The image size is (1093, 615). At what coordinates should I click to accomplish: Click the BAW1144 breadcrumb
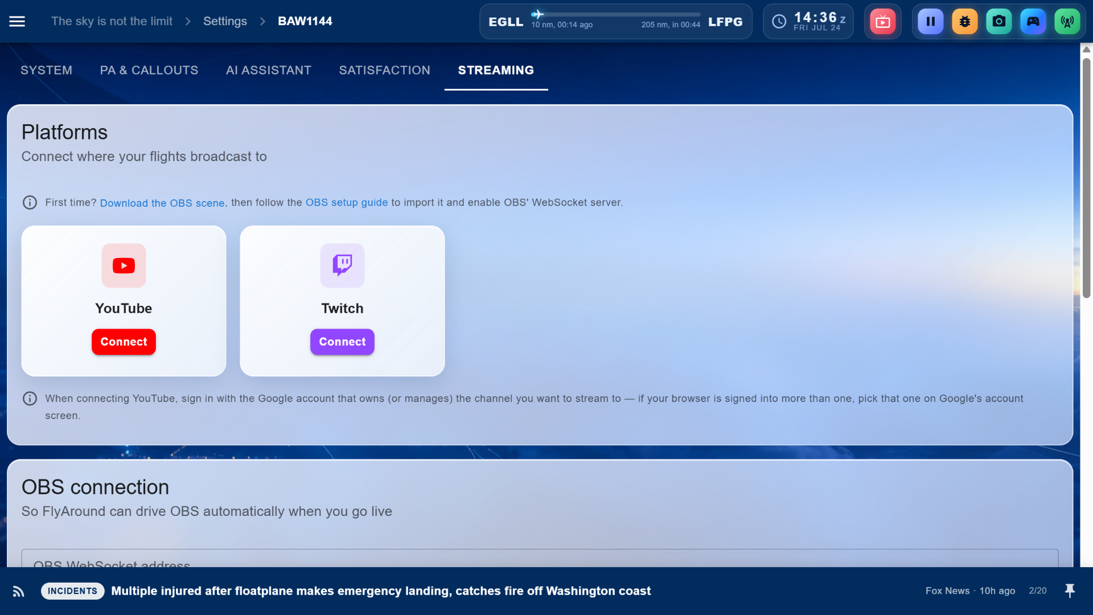click(x=305, y=21)
